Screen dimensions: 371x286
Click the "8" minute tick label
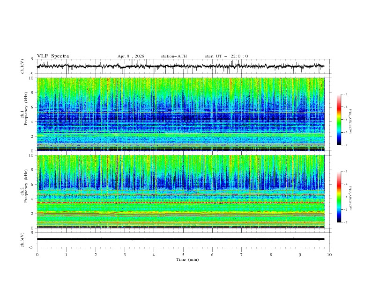(271, 255)
